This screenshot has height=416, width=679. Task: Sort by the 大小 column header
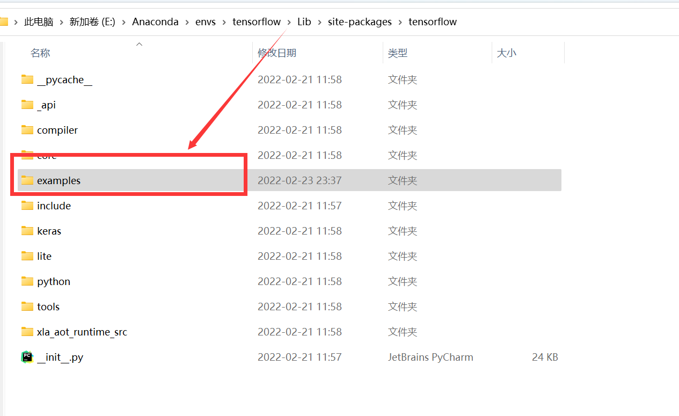tap(507, 53)
